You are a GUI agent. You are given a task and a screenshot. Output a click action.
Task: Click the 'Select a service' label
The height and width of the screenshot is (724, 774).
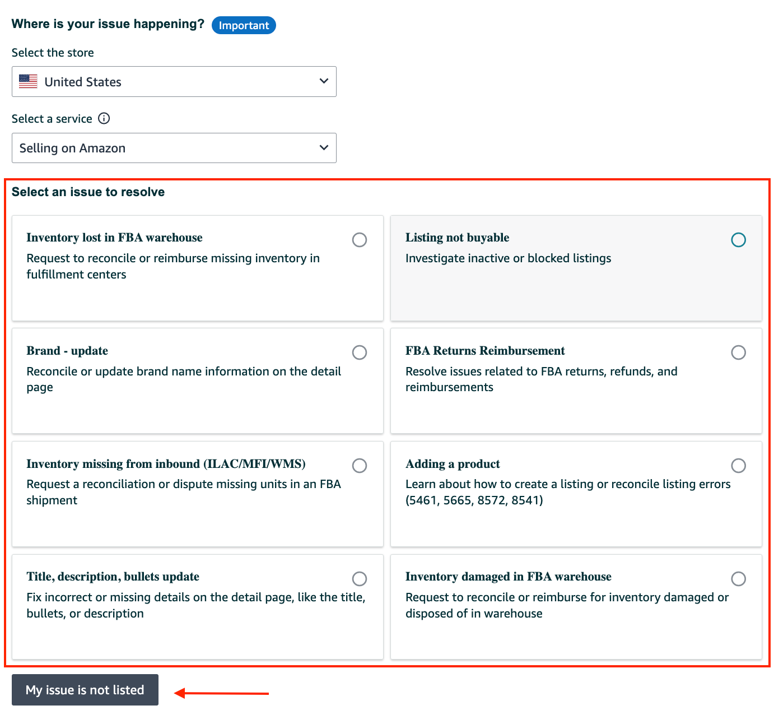[52, 119]
